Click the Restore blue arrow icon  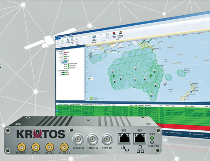coord(68,40)
